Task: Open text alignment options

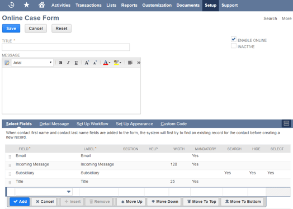Action: [x=130, y=63]
